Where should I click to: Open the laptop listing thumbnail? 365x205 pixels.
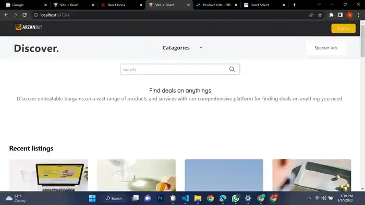[x=48, y=175]
